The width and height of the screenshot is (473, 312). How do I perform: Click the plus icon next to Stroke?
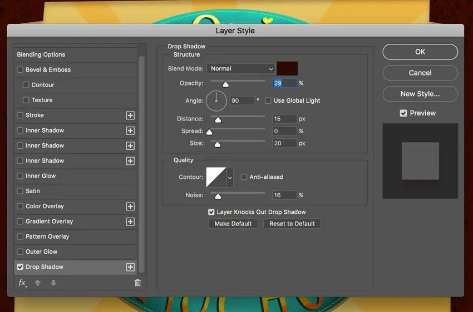pos(130,115)
